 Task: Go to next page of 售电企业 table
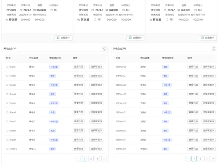pyautogui.click(x=104, y=158)
